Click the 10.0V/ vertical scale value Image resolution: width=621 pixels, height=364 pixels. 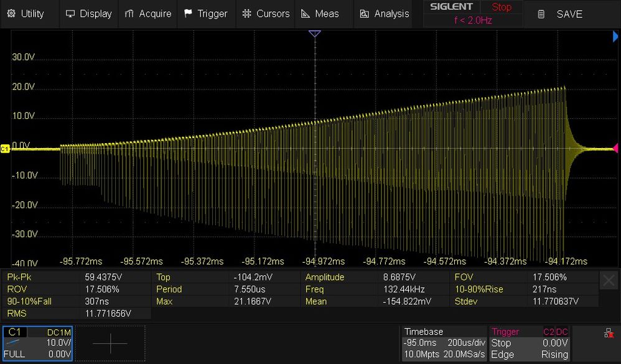(x=58, y=343)
